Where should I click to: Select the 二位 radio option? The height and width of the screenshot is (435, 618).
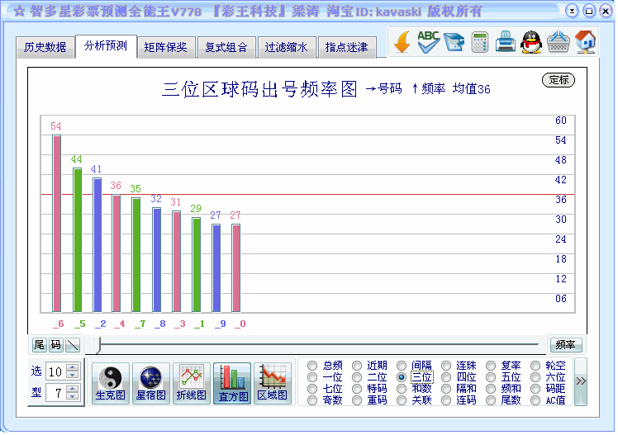tap(357, 377)
